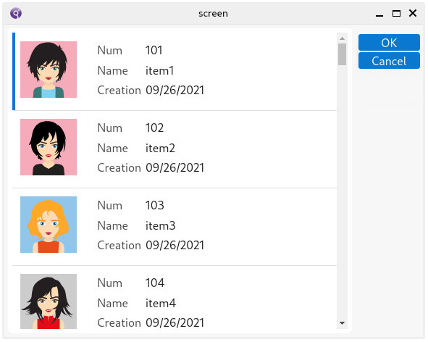Screen dimensions: 428x342
Task: Click the window title text screen
Action: coord(213,14)
